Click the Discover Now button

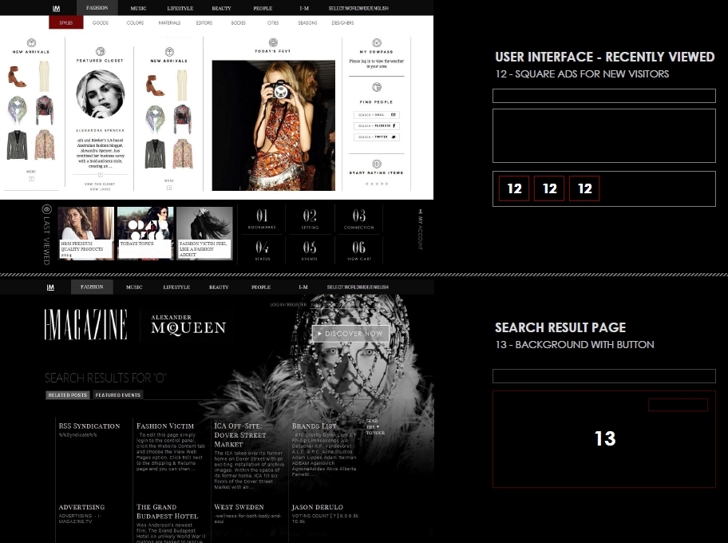[350, 334]
